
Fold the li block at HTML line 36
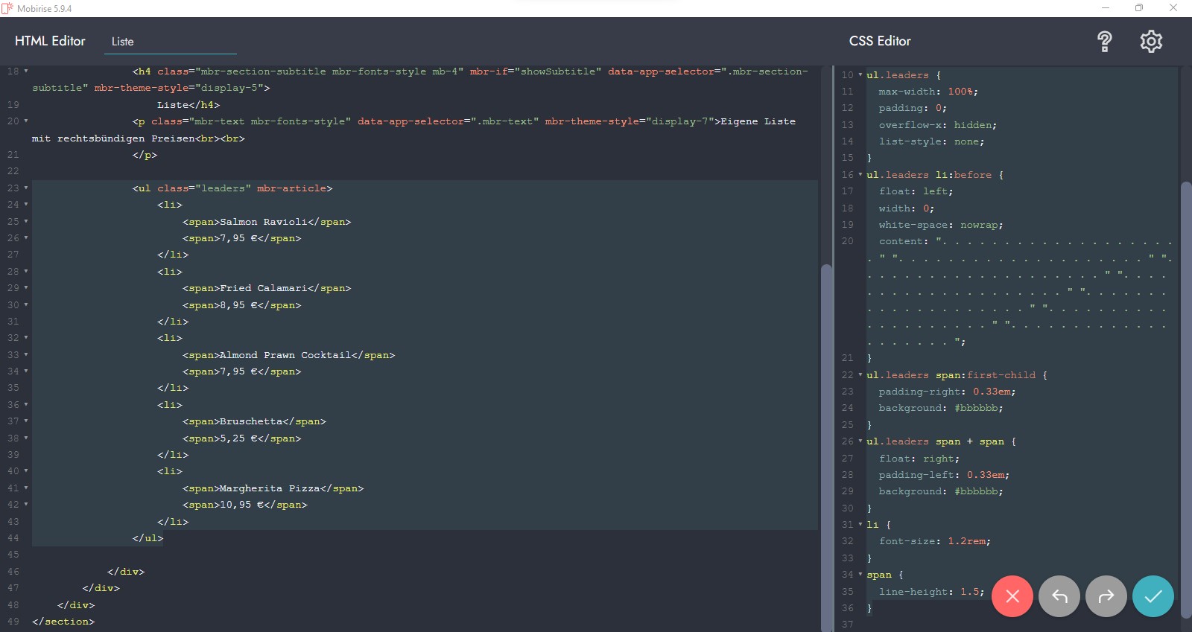pos(26,405)
